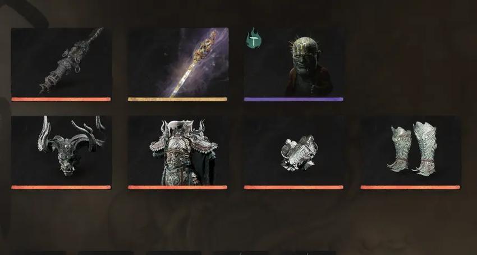Open the second partially visible bottom slot
The height and width of the screenshot is (255, 477).
(x=106, y=253)
